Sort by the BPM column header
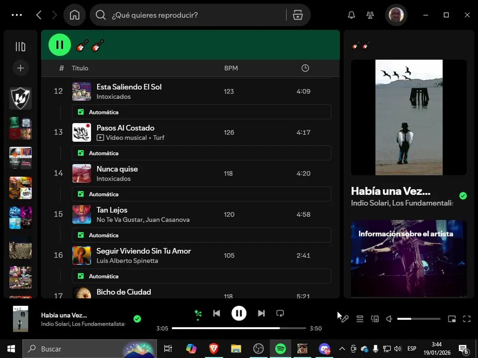 point(231,68)
